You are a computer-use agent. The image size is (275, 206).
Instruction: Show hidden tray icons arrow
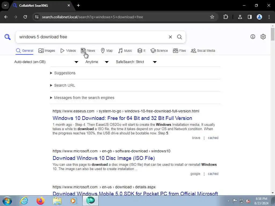pos(228,201)
